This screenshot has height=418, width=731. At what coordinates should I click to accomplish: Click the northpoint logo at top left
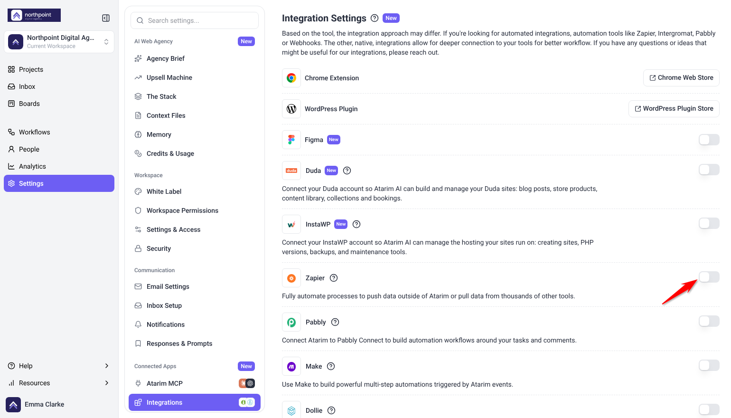34,15
